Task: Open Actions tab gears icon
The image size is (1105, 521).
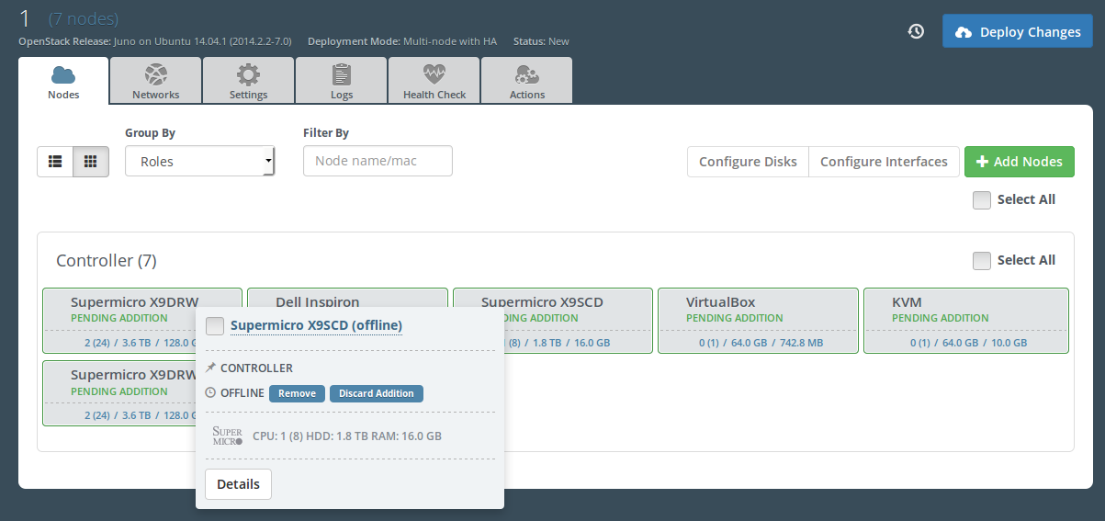Action: tap(527, 74)
